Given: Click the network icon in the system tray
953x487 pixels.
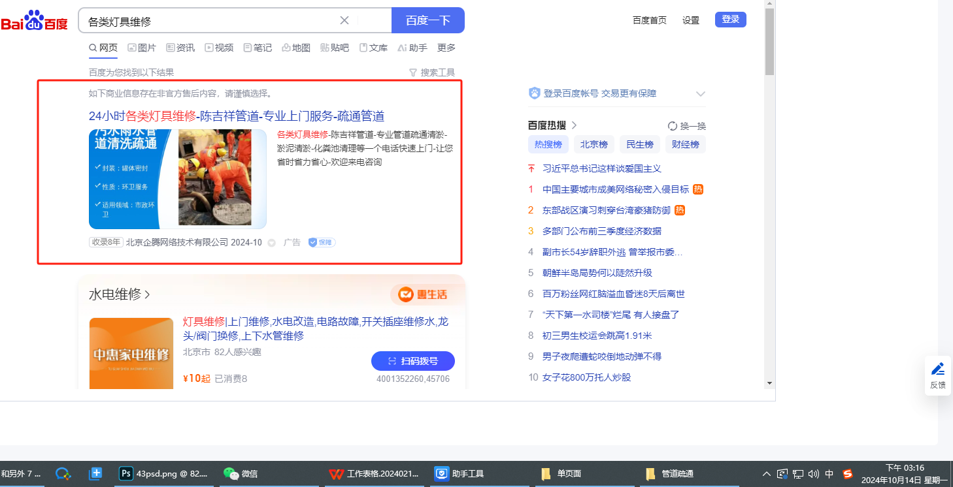Looking at the screenshot, I should pos(798,474).
